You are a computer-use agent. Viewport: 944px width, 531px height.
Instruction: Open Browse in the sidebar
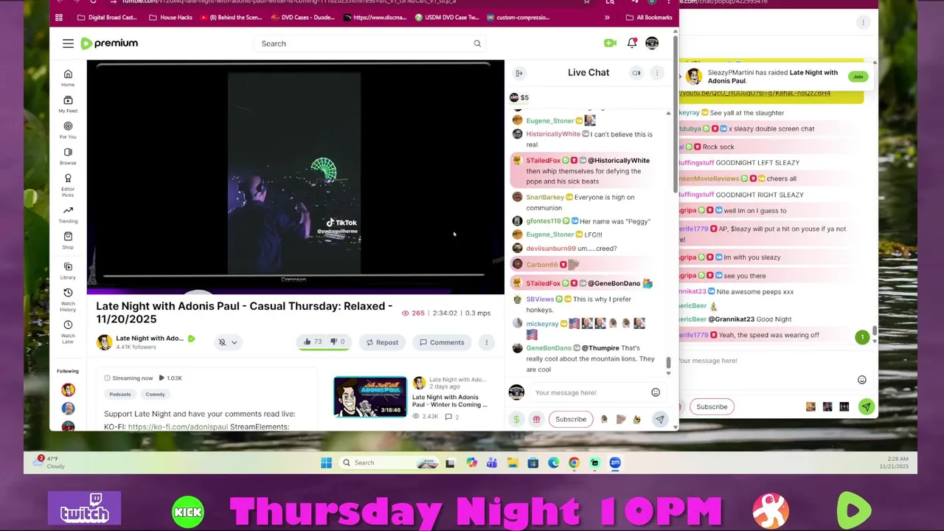click(x=68, y=156)
